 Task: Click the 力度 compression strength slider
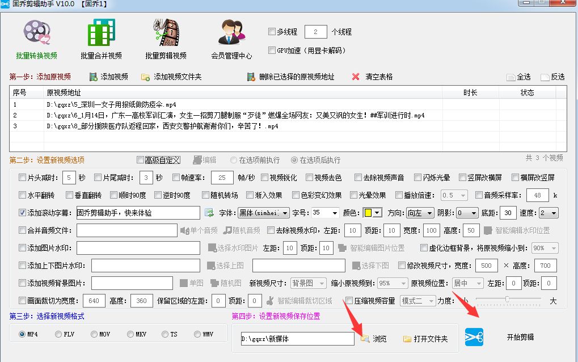point(508,300)
